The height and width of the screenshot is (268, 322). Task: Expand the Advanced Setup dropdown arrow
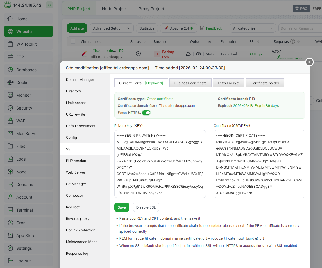(x=129, y=28)
